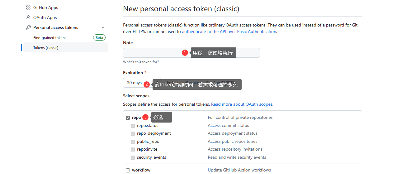This screenshot has height=174, width=397.
Task: Click the red step 1 annotation badge
Action: 185,53
